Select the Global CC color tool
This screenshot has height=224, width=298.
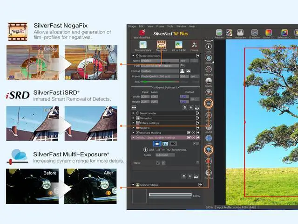click(x=269, y=33)
